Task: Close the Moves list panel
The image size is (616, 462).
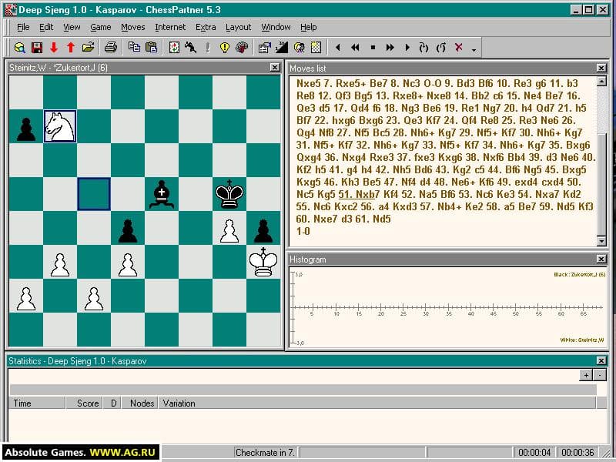Action: pos(601,68)
